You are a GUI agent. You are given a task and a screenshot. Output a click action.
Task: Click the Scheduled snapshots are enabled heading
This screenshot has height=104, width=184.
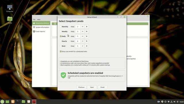[85, 73]
